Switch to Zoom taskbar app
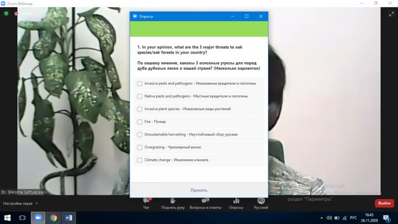Image resolution: width=398 pixels, height=224 pixels. pos(38,218)
